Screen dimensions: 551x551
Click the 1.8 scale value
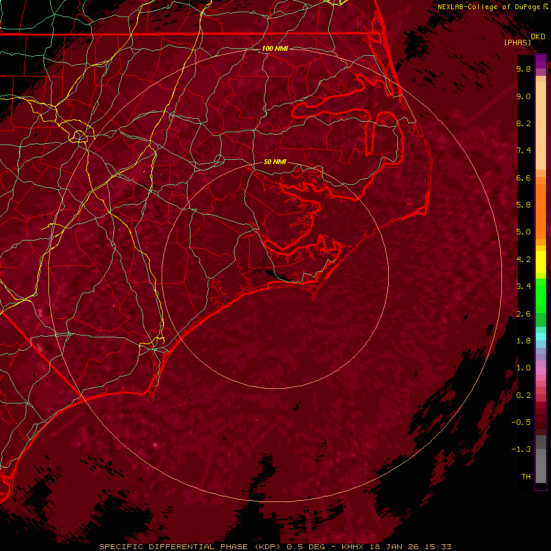click(x=523, y=341)
